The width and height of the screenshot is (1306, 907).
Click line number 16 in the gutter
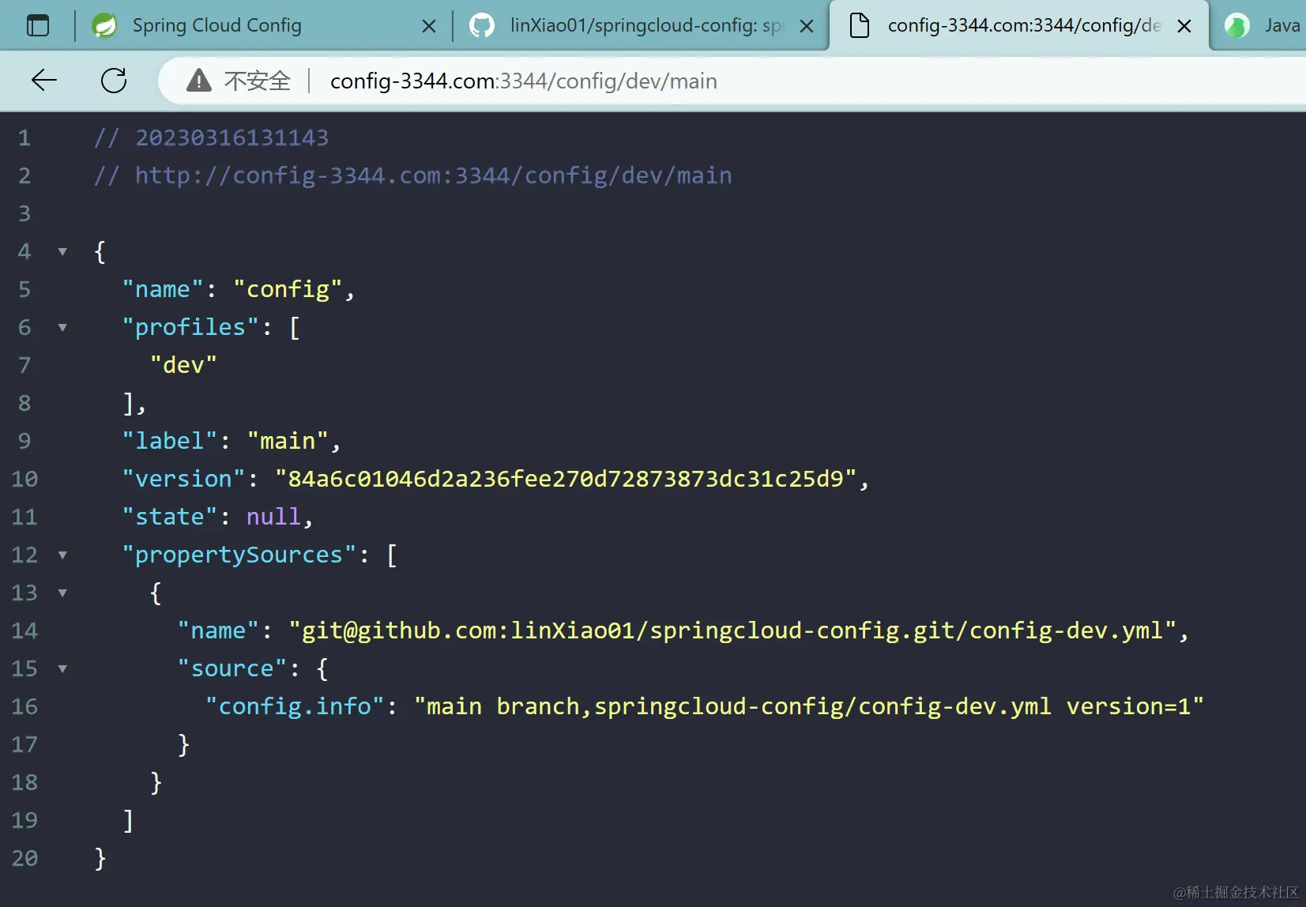24,706
